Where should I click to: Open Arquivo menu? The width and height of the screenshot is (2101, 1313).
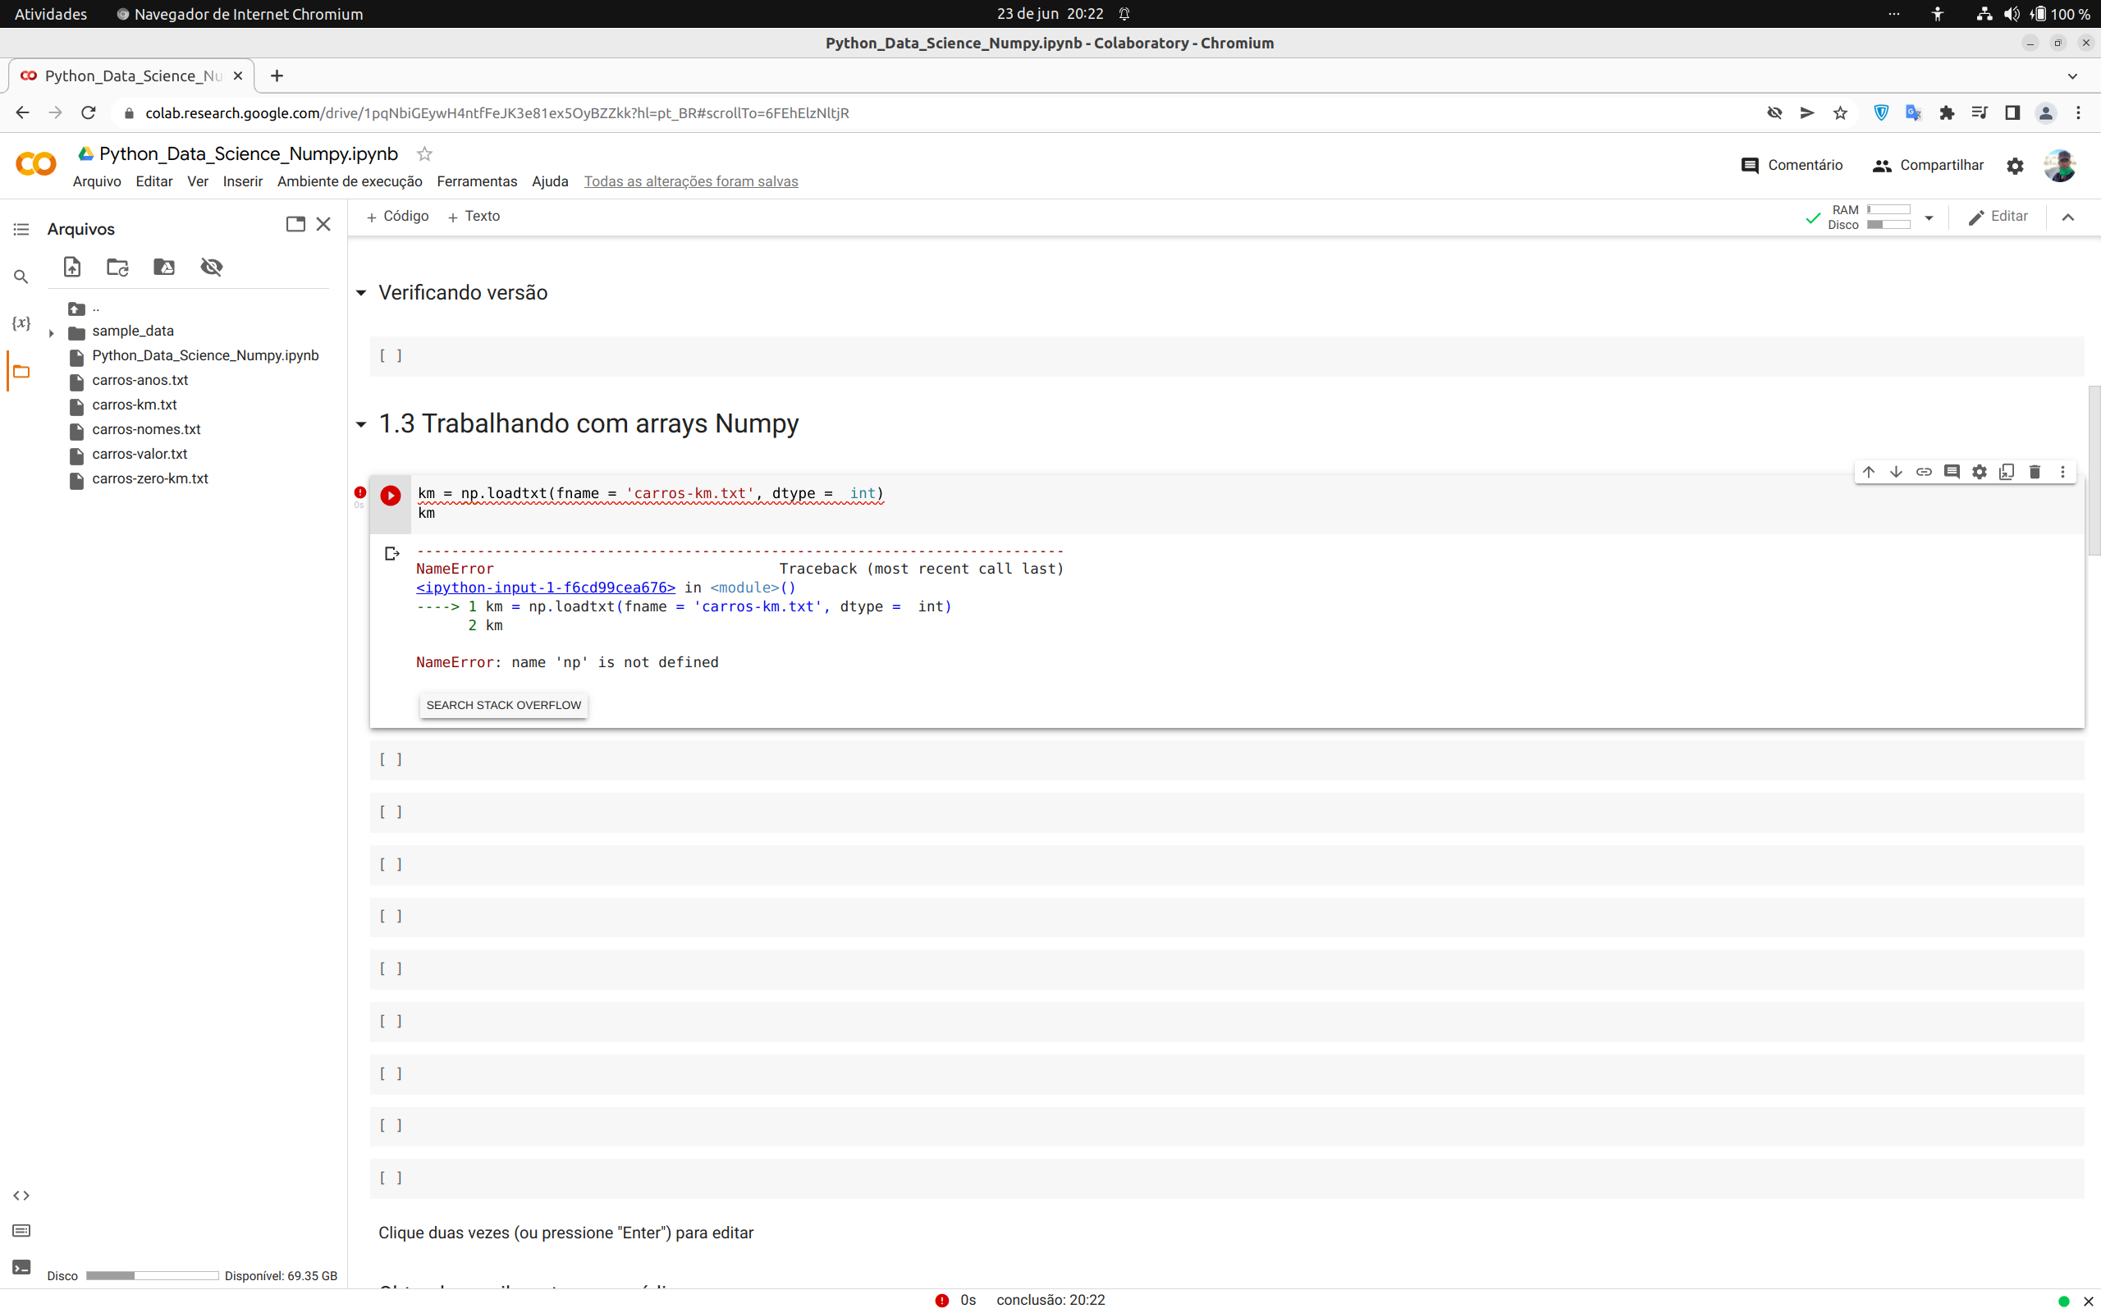coord(96,181)
